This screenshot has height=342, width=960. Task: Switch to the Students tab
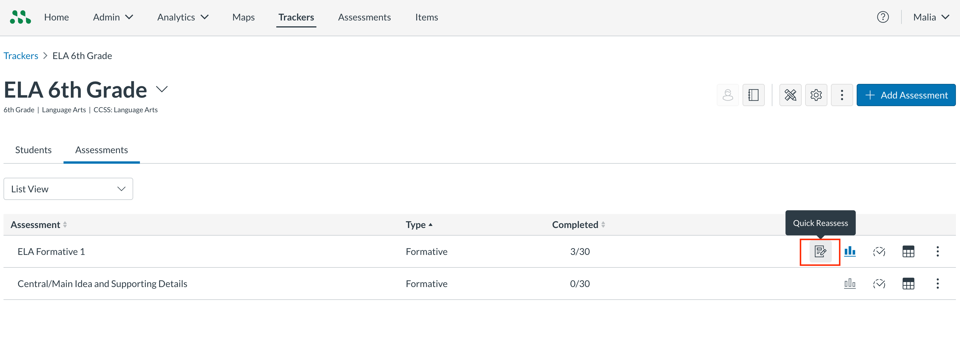tap(33, 150)
